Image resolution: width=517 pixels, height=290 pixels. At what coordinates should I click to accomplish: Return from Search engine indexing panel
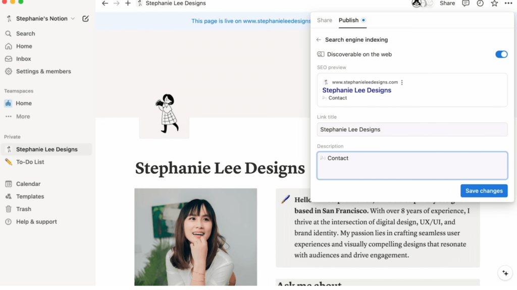pos(319,40)
